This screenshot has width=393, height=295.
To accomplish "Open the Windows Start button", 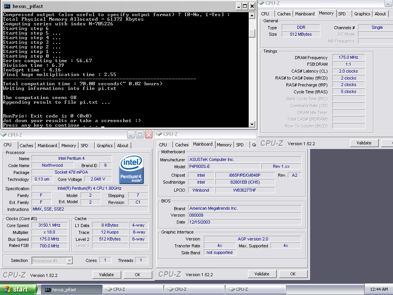I will click(18, 289).
